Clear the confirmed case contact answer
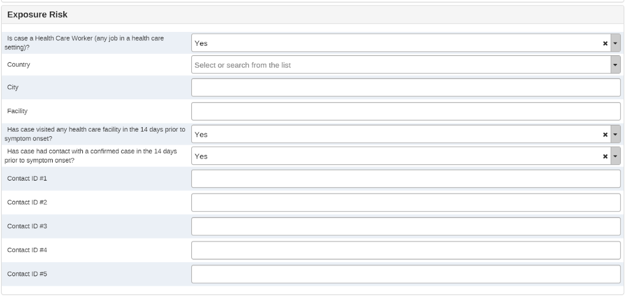Viewport: 626px width, 296px height. [605, 156]
